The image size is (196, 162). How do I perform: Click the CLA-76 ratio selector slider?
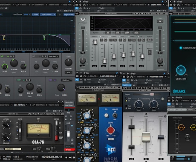[x=20, y=130]
